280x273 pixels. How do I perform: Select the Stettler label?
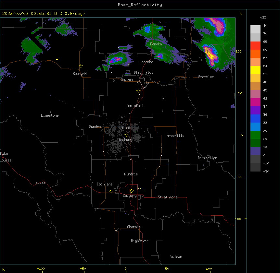pyautogui.click(x=206, y=77)
